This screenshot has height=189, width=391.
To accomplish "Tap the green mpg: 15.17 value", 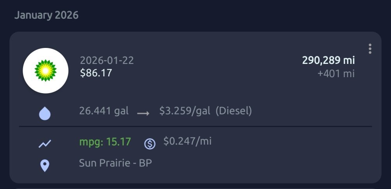I will click(105, 141).
